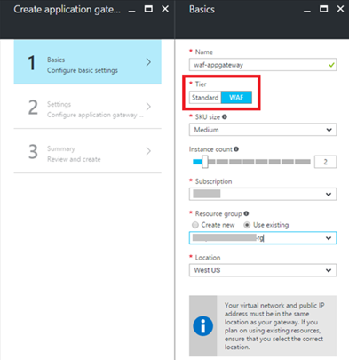Maximize the Basics blade

click(323, 9)
